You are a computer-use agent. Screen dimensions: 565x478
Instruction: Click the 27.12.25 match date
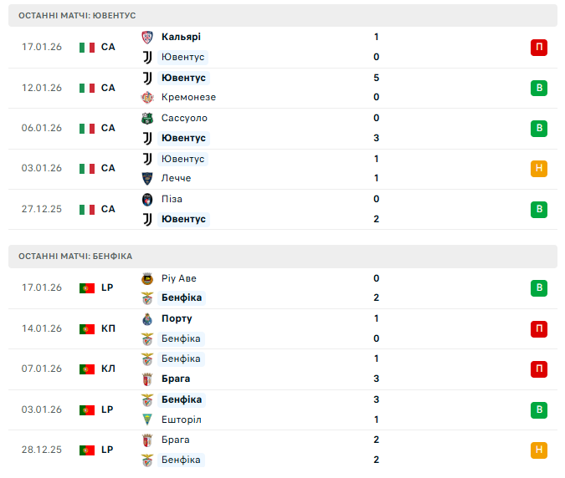(42, 209)
